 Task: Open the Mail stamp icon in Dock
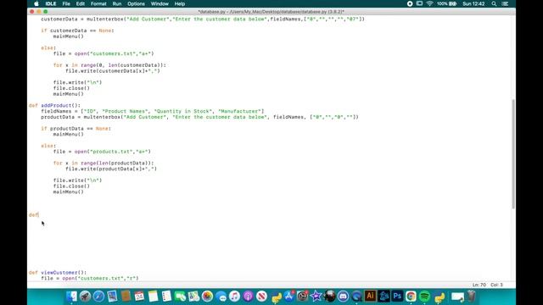112,297
